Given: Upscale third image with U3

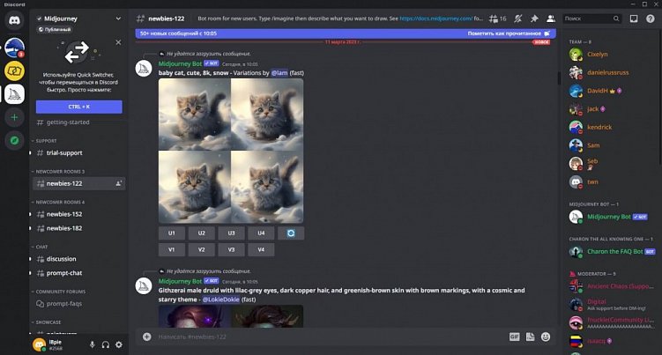Looking at the screenshot, I should pyautogui.click(x=231, y=233).
